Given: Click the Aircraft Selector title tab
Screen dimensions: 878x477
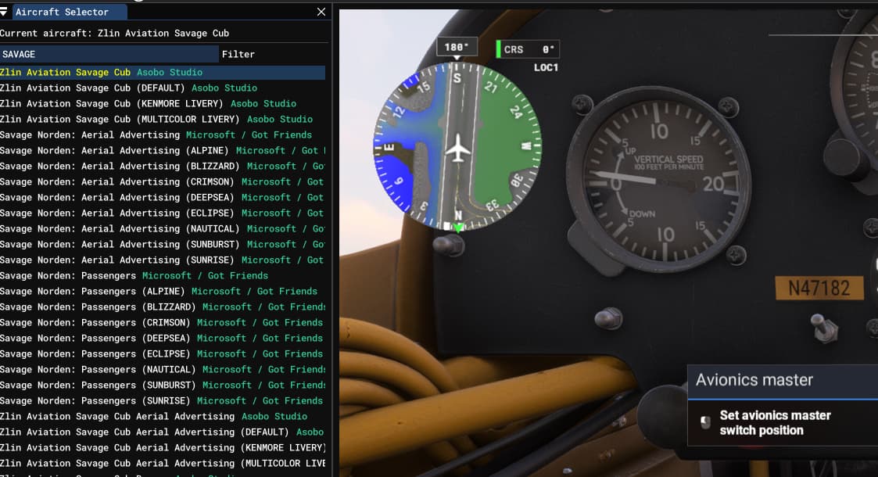Looking at the screenshot, I should pos(62,12).
